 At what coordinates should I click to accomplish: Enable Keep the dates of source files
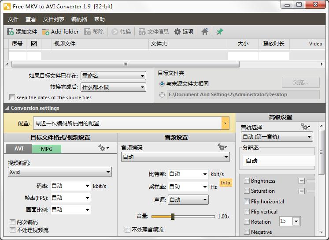tap(12, 97)
